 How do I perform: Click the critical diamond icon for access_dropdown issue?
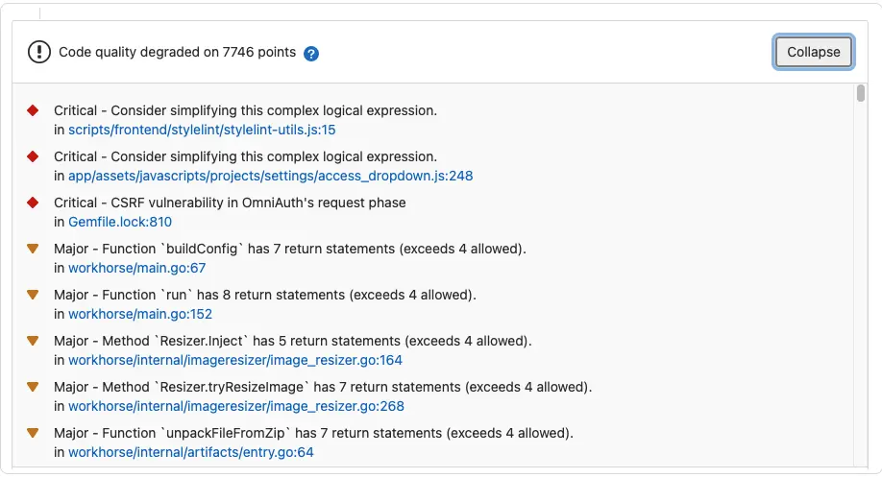[x=33, y=156]
